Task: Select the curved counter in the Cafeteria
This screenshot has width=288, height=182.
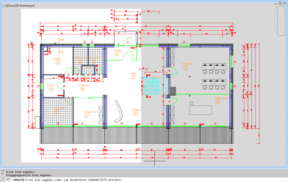Action: pos(120,112)
